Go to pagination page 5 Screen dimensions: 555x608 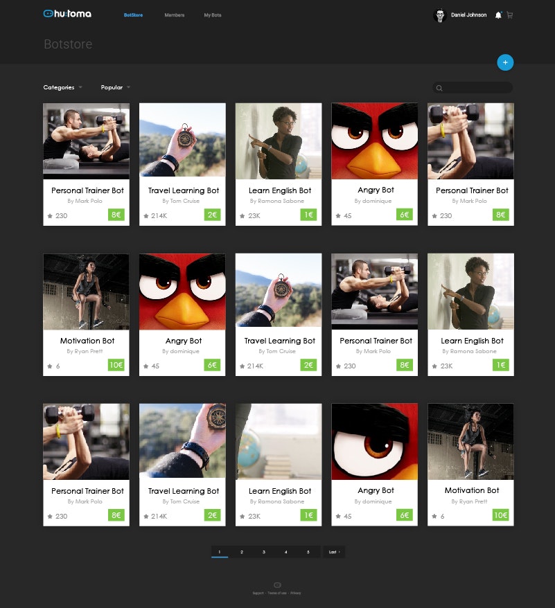[308, 552]
